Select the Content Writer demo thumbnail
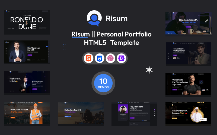Viewport: 217px width, 135px height. 188,23
